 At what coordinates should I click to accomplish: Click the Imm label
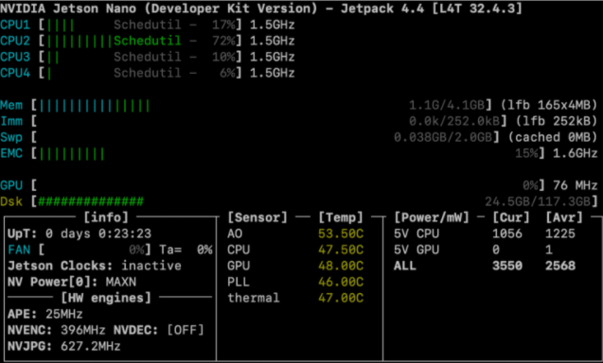pos(11,121)
